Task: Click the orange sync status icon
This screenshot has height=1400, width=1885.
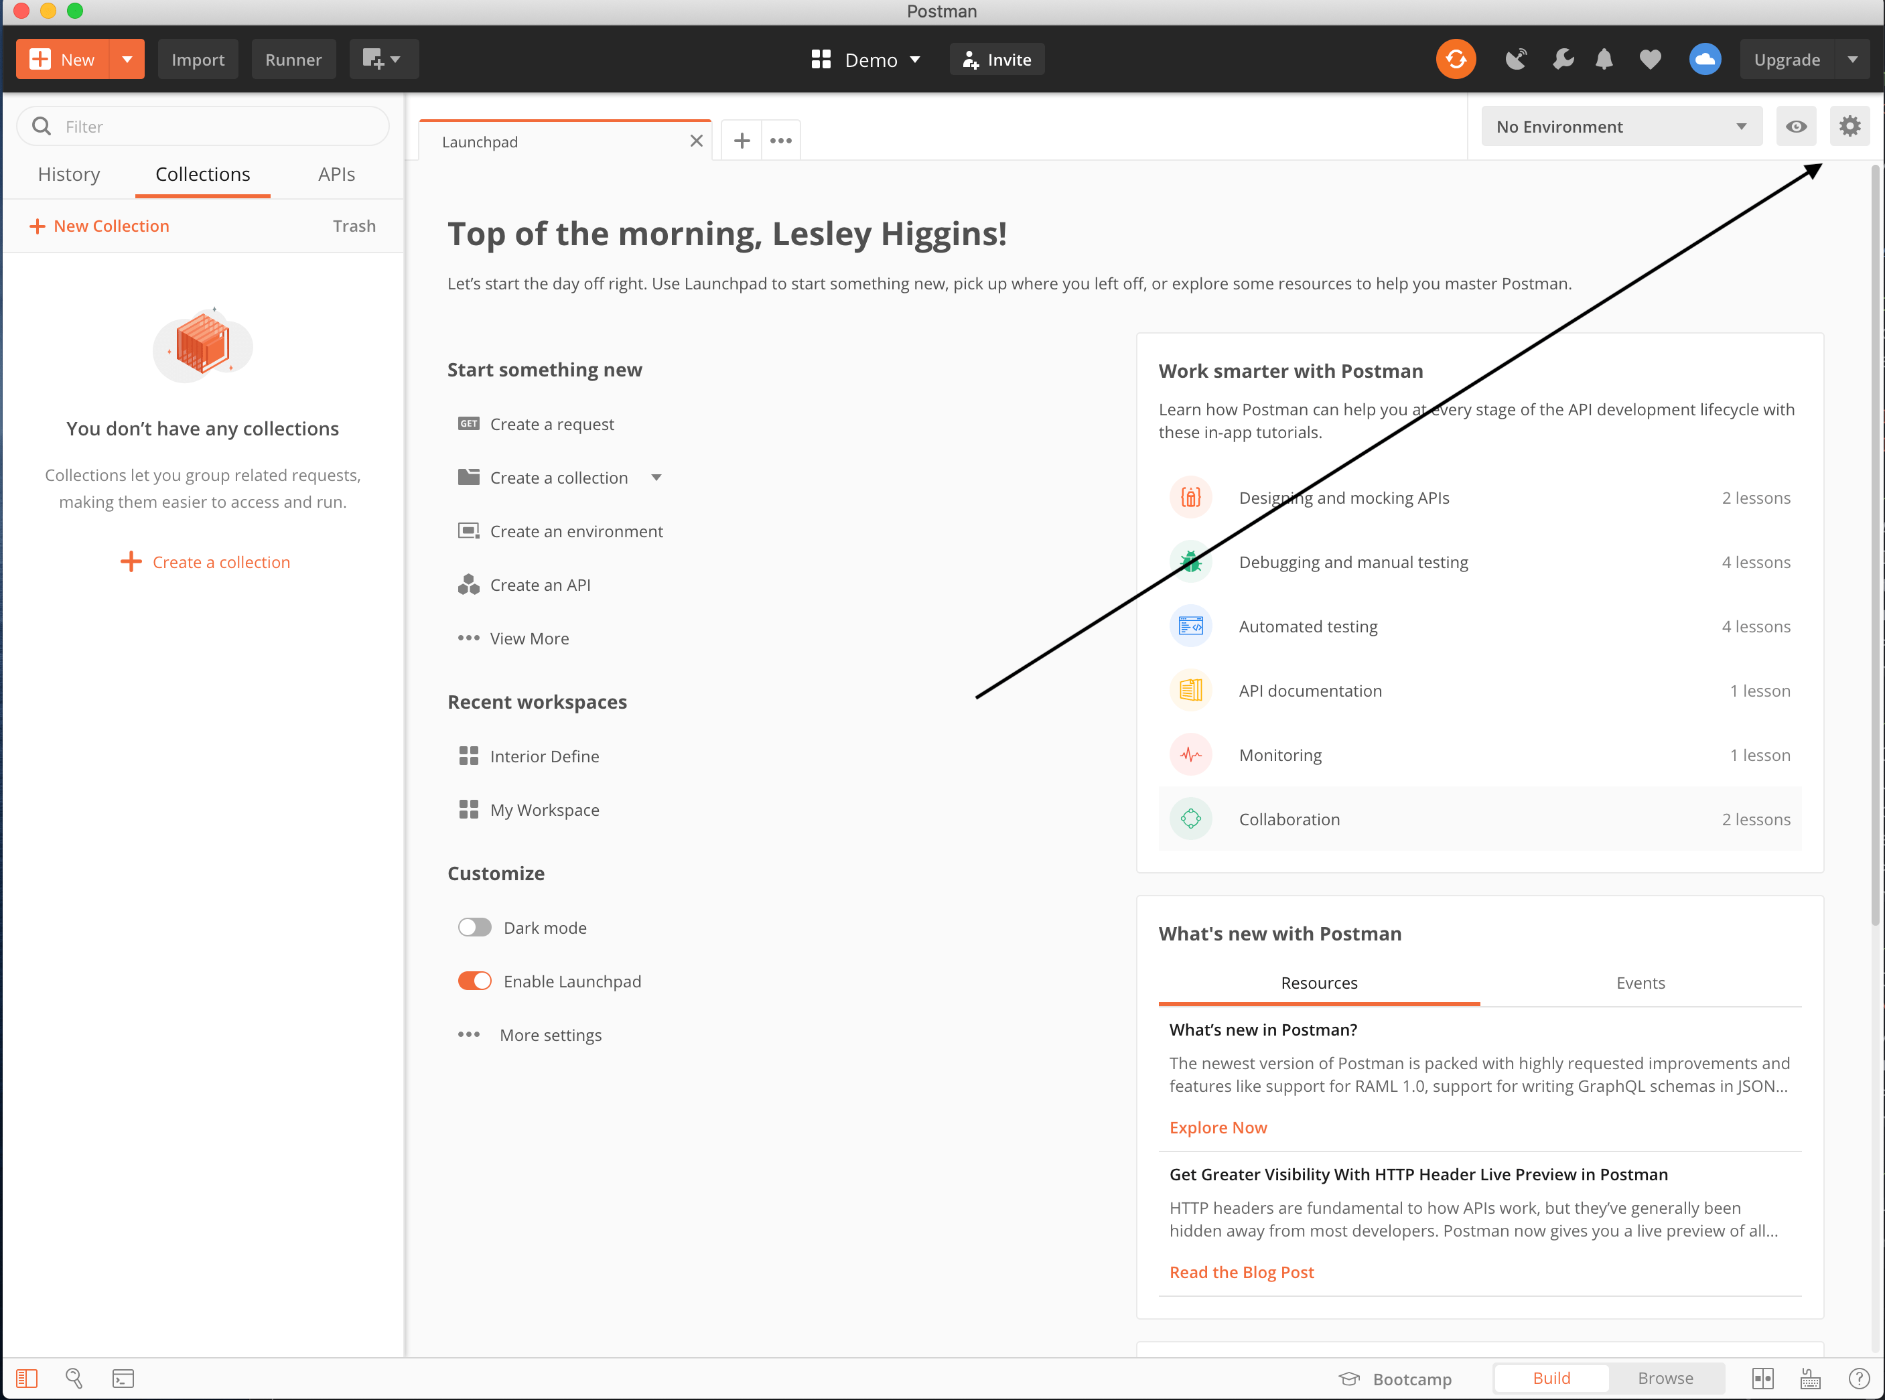Action: click(x=1455, y=60)
